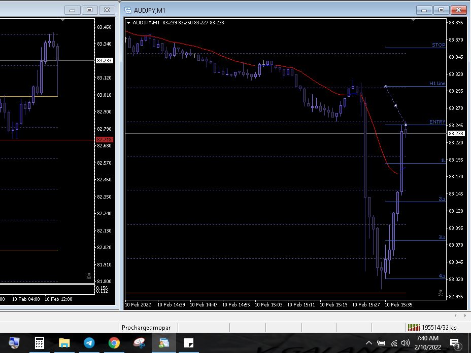The image size is (471, 353).
Task: Open Snipping Tool from the taskbar
Action: coord(139,343)
